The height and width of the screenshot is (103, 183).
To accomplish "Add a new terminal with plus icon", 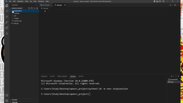I will point(171,76).
